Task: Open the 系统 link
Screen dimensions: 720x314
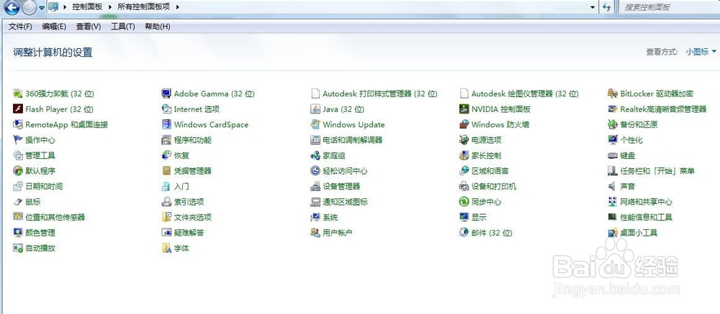Action: 330,217
